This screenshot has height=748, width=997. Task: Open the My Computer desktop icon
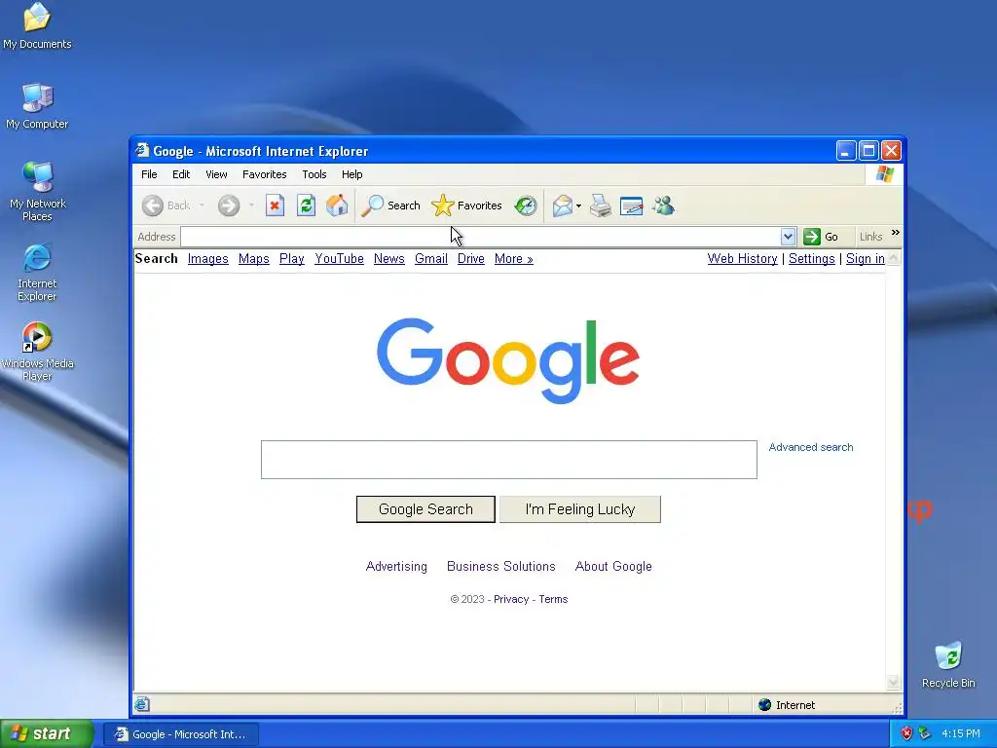pyautogui.click(x=37, y=105)
